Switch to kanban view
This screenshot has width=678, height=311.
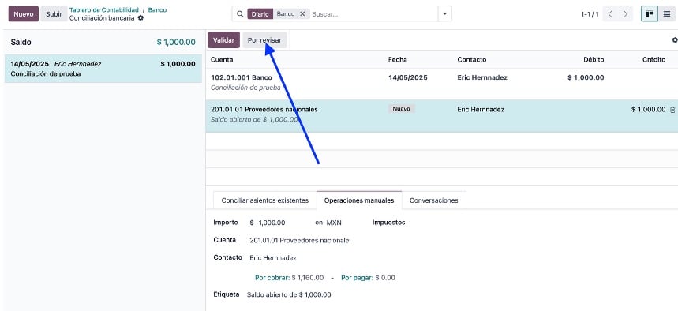[x=649, y=14]
